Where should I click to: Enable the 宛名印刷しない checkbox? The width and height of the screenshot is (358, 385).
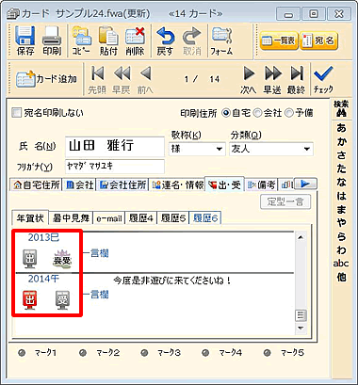tap(16, 113)
